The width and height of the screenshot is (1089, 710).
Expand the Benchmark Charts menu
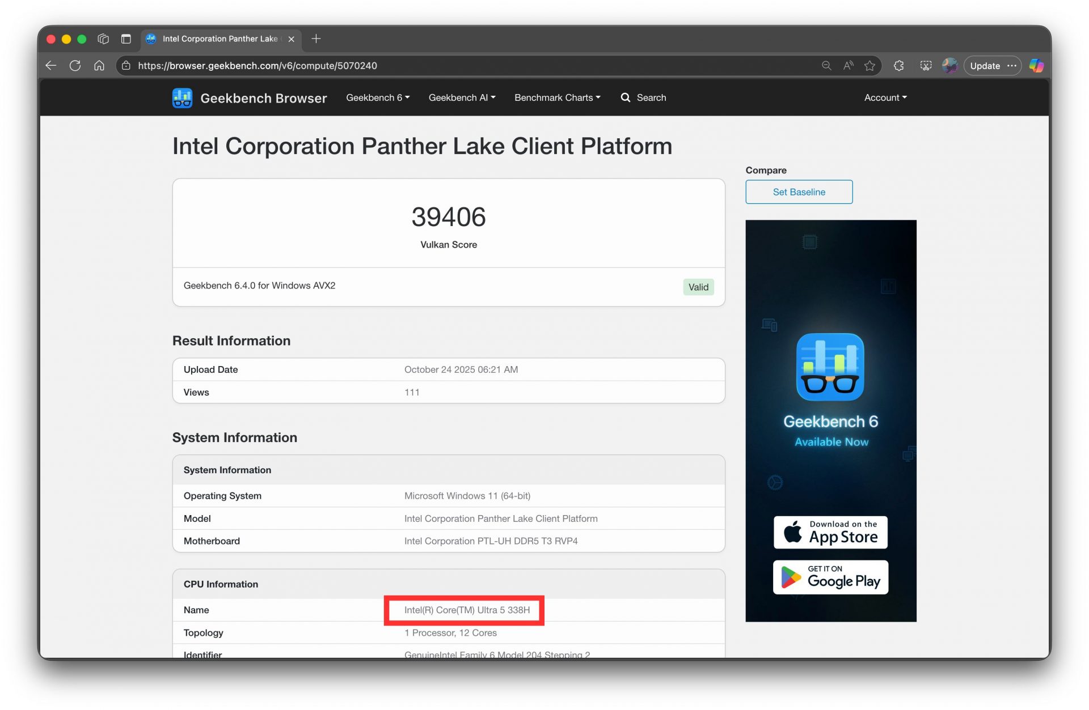pyautogui.click(x=557, y=97)
